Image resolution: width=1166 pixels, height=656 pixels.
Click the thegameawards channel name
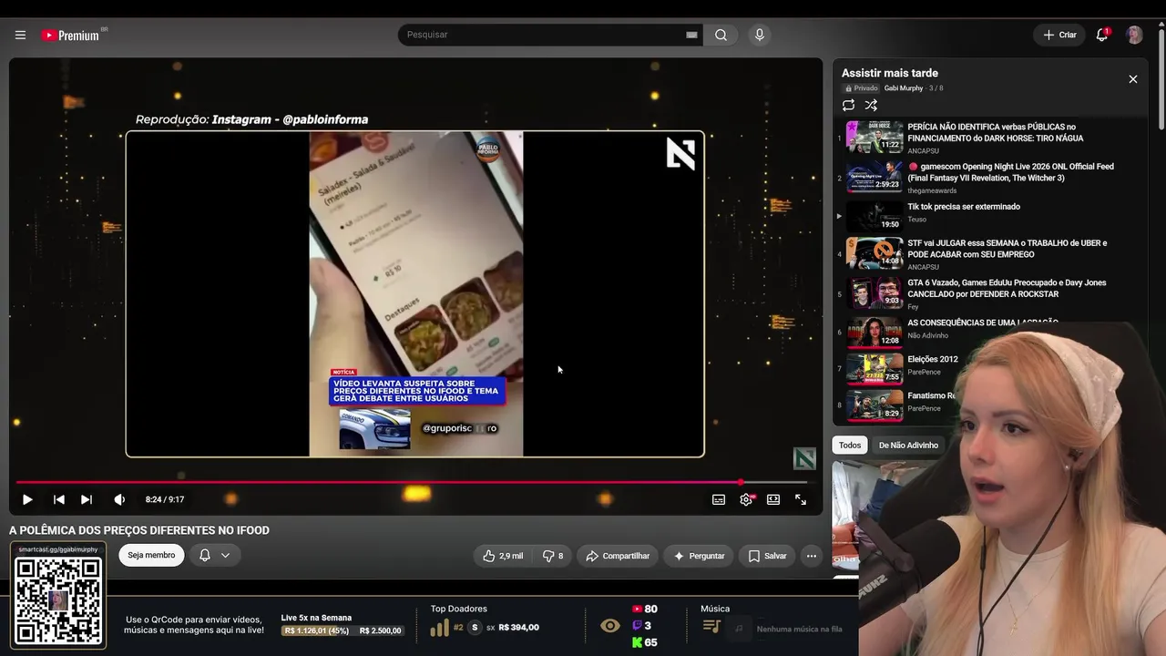[x=932, y=190]
